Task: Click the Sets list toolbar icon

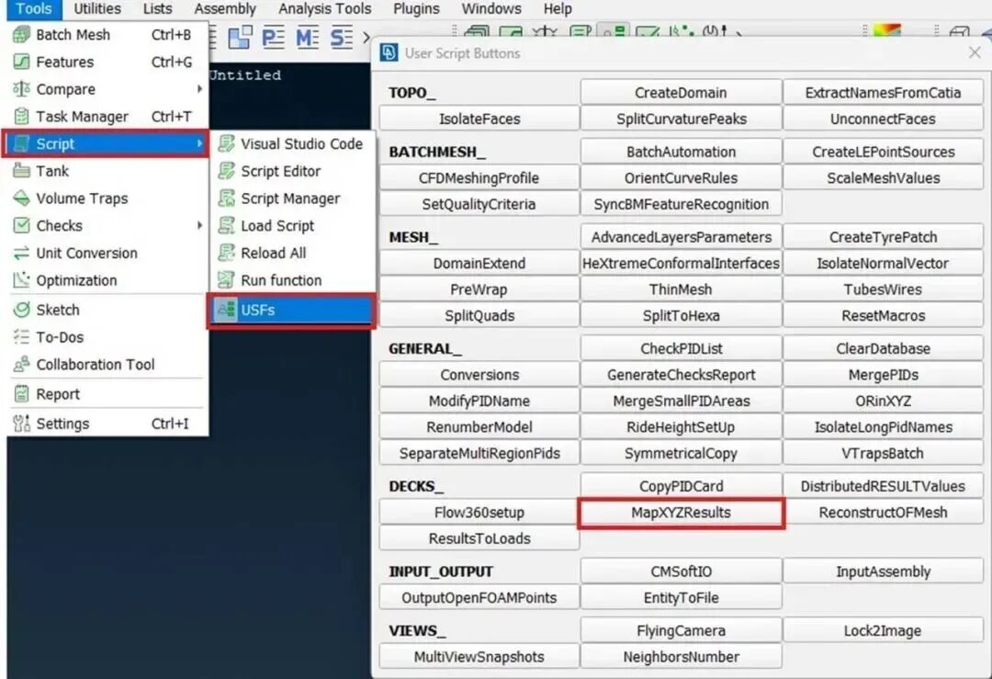Action: [341, 38]
